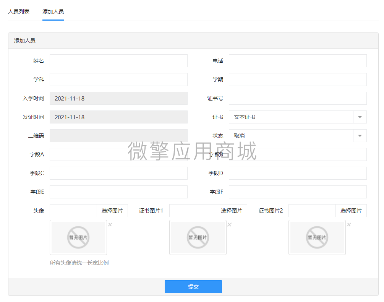This screenshot has width=384, height=302.
Task: Click the 添加人员 panel heading text
Action: tap(25, 41)
